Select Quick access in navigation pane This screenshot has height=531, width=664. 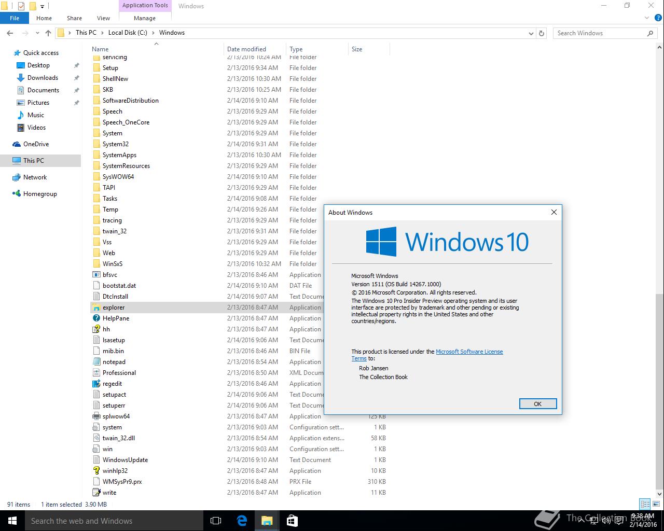41,53
